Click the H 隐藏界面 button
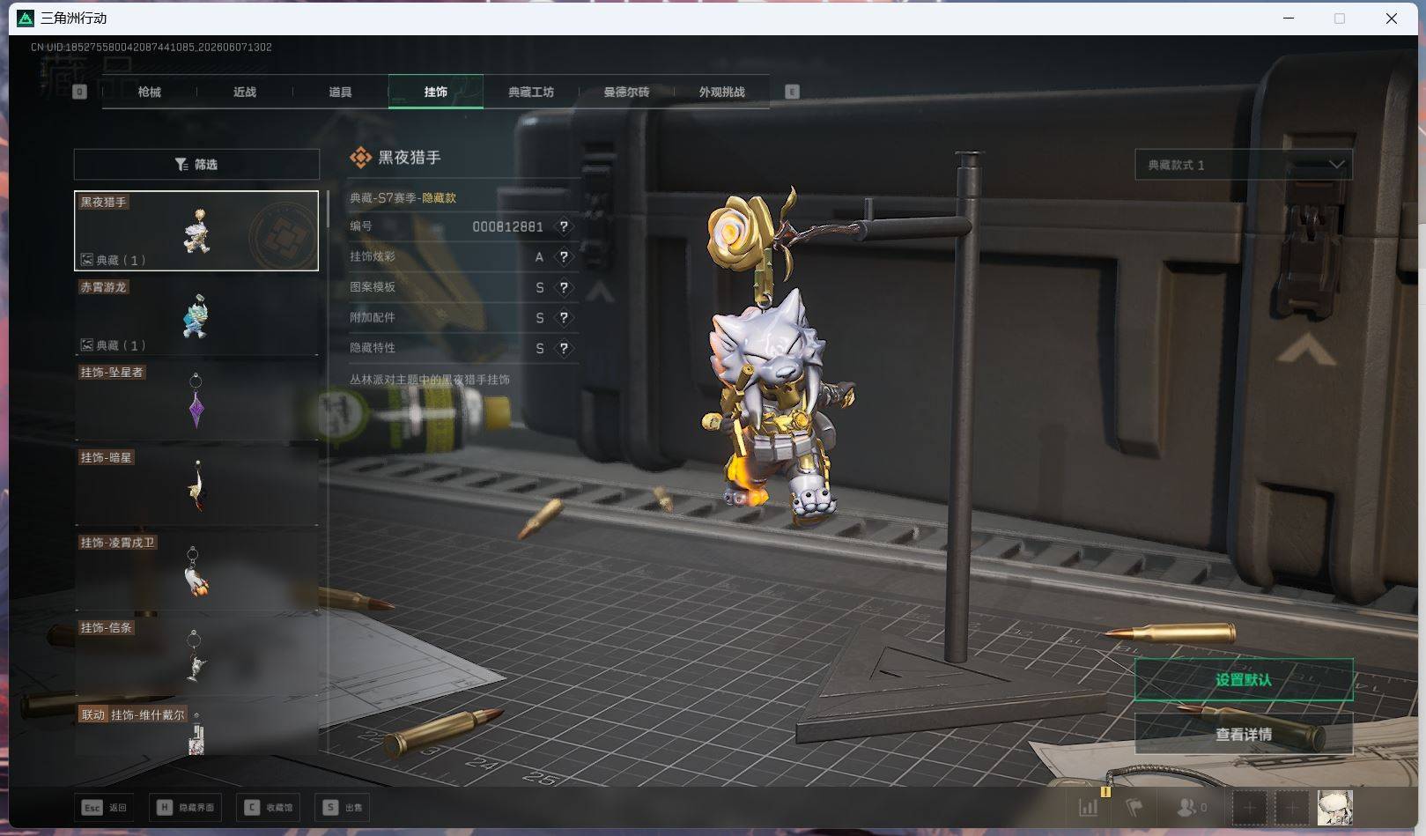 [187, 807]
